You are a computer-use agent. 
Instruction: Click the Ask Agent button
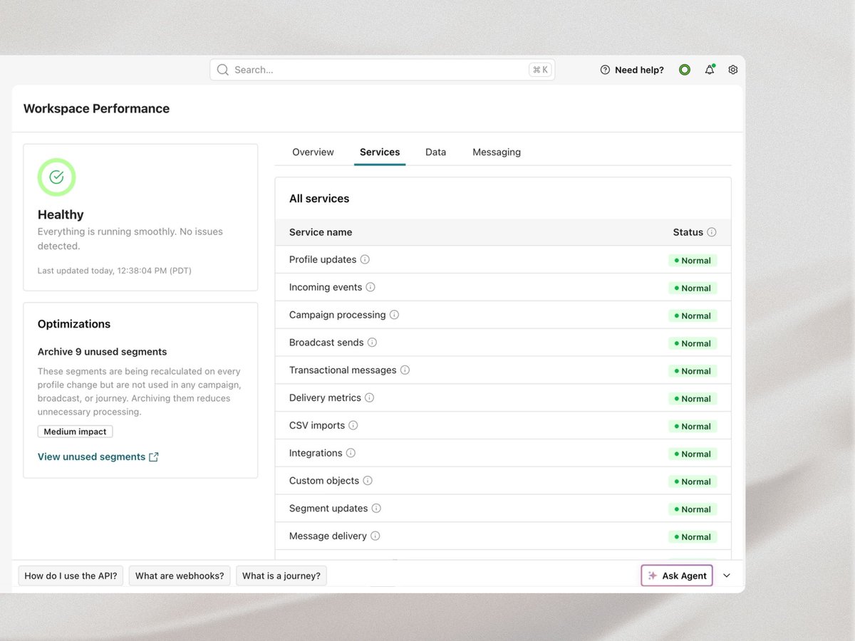[677, 575]
